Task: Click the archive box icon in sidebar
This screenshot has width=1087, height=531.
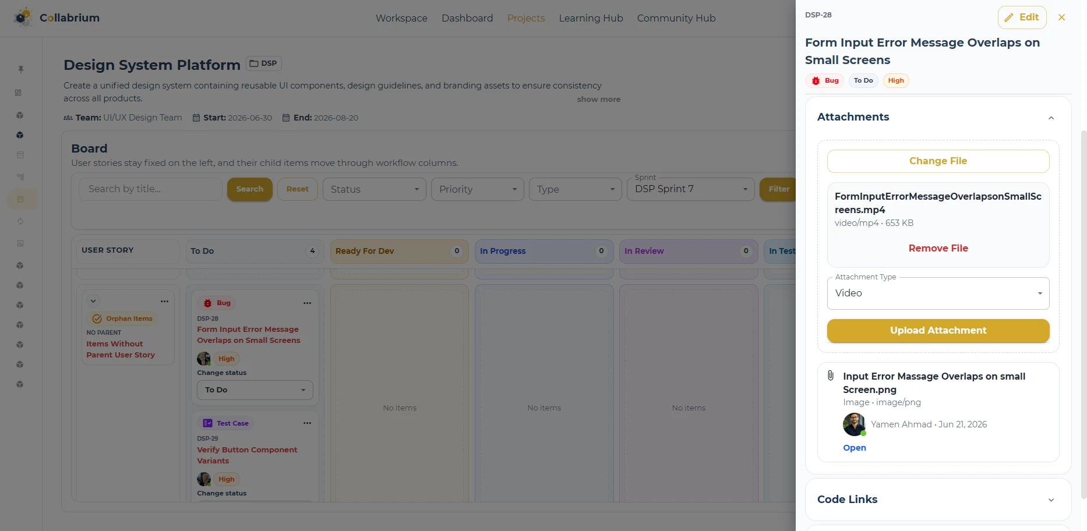Action: (x=20, y=155)
